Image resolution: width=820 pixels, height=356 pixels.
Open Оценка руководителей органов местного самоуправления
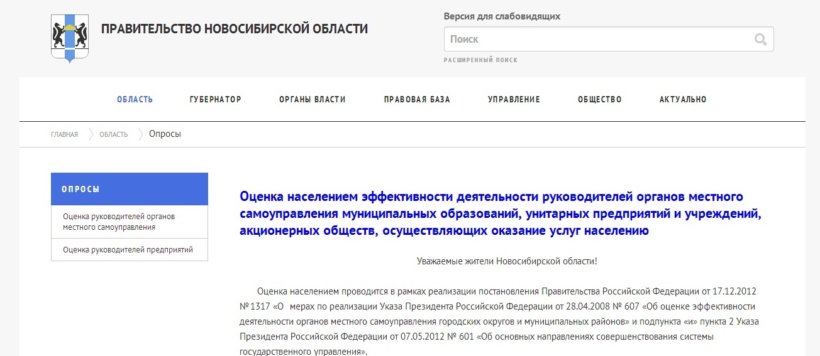(x=130, y=222)
